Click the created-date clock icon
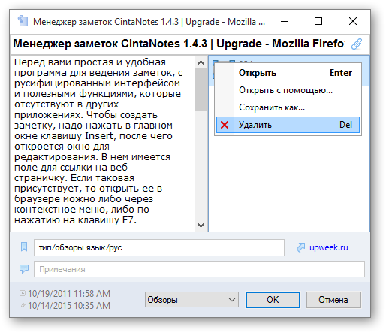 point(23,293)
